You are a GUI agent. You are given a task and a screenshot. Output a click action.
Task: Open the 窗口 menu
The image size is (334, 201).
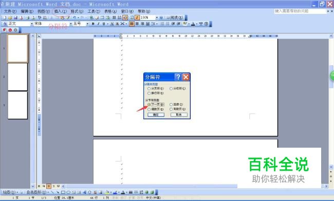127,11
